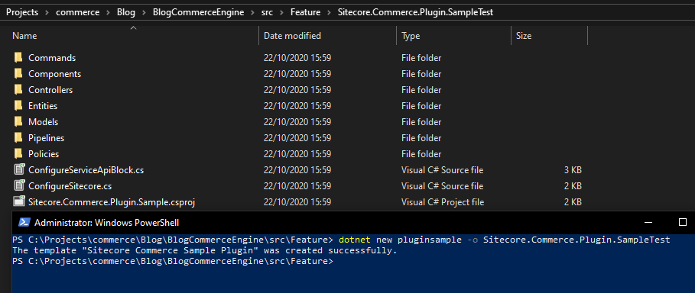Click the Pipelines folder icon
The width and height of the screenshot is (695, 293).
(x=18, y=138)
